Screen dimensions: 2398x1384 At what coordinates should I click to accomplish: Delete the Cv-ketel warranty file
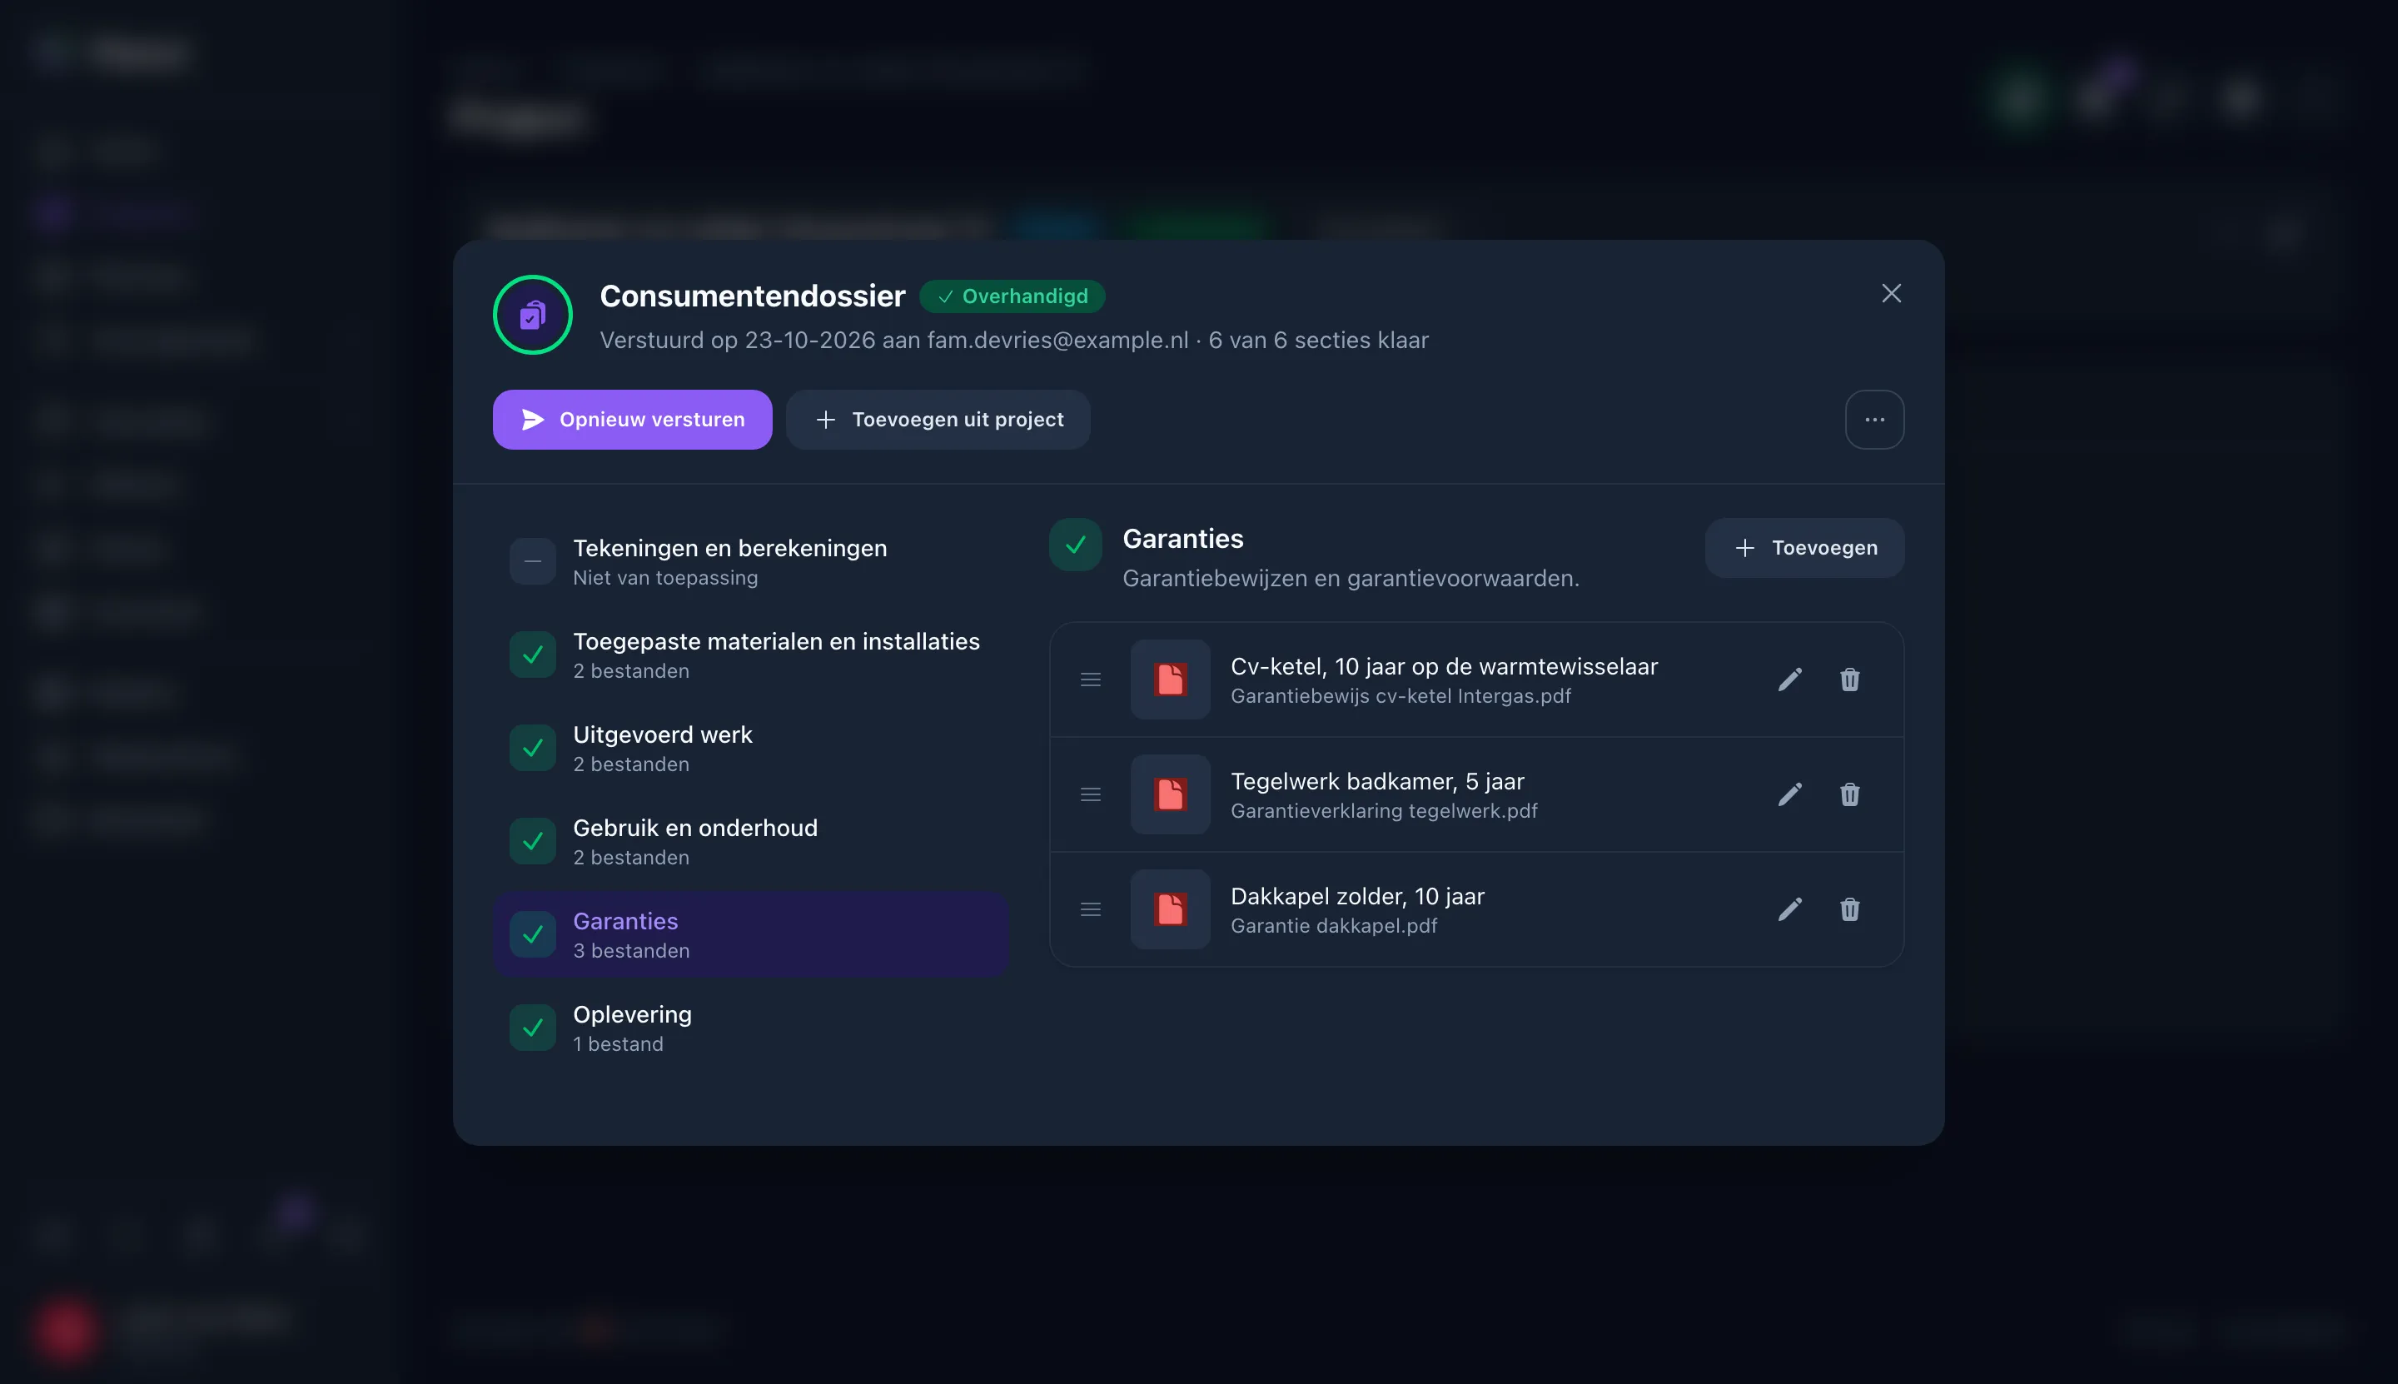[1849, 680]
